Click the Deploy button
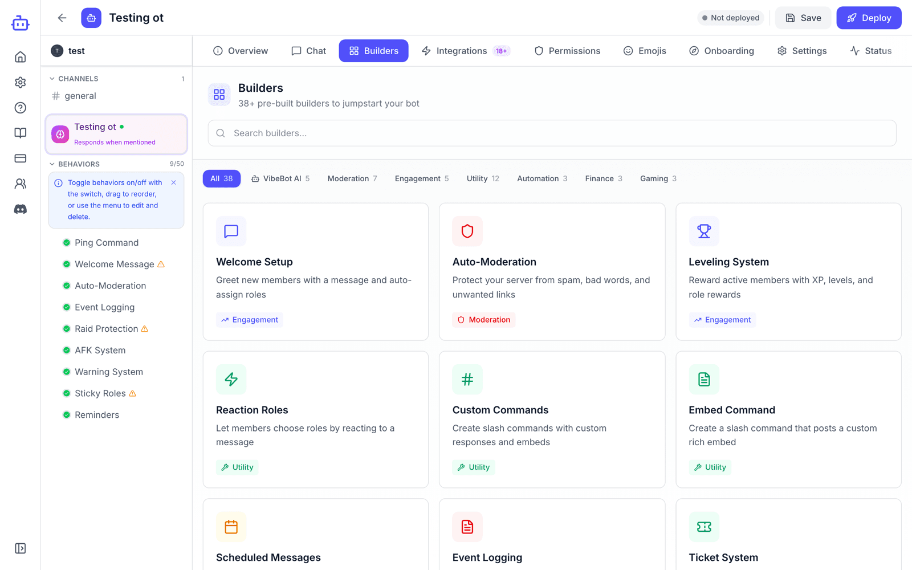Image resolution: width=912 pixels, height=570 pixels. coord(869,18)
